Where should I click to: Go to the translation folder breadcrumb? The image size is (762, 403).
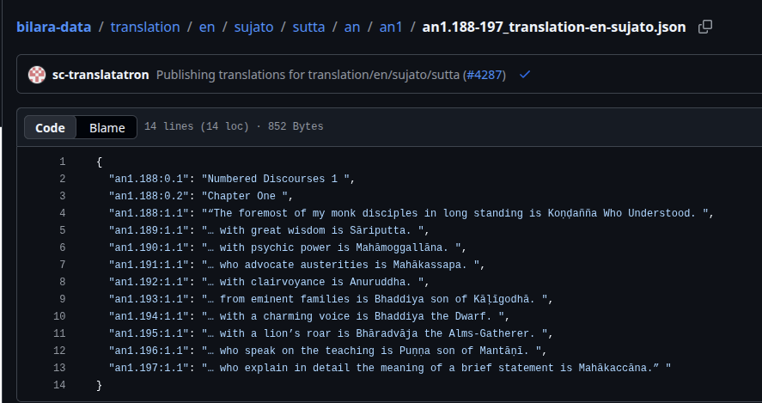coord(145,27)
